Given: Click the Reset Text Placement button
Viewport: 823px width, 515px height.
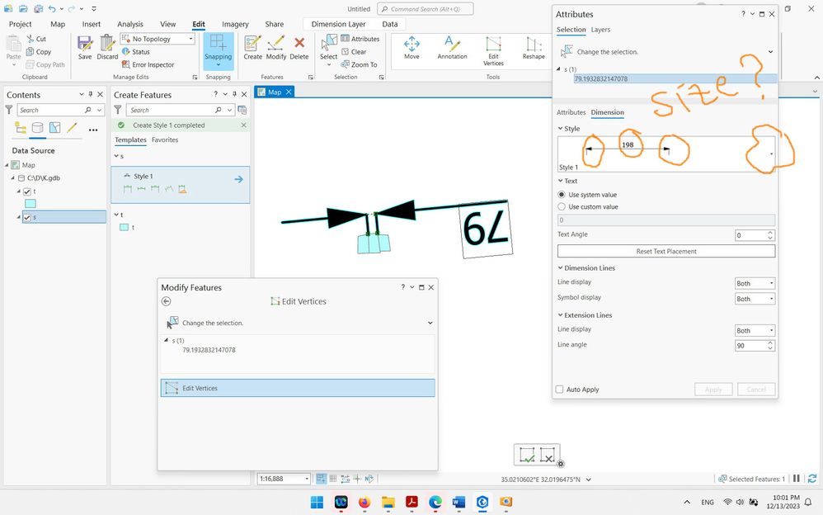Looking at the screenshot, I should [x=666, y=251].
